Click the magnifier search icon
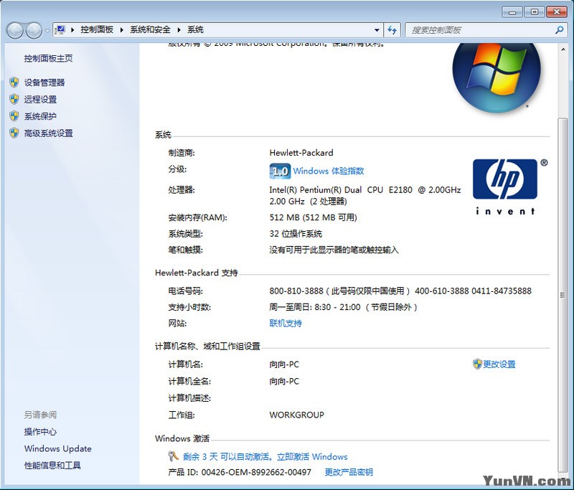Screen dimensions: 574x490 tap(559, 30)
